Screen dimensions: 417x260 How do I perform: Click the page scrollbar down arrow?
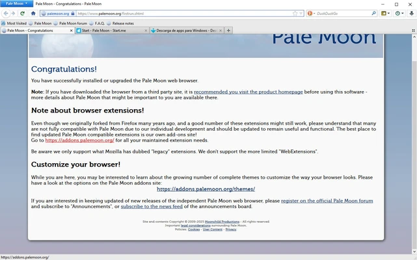(x=414, y=252)
